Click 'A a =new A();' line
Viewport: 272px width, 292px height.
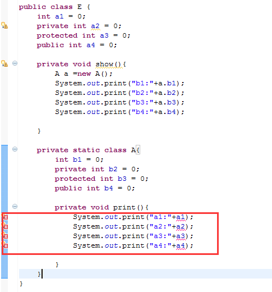84,74
